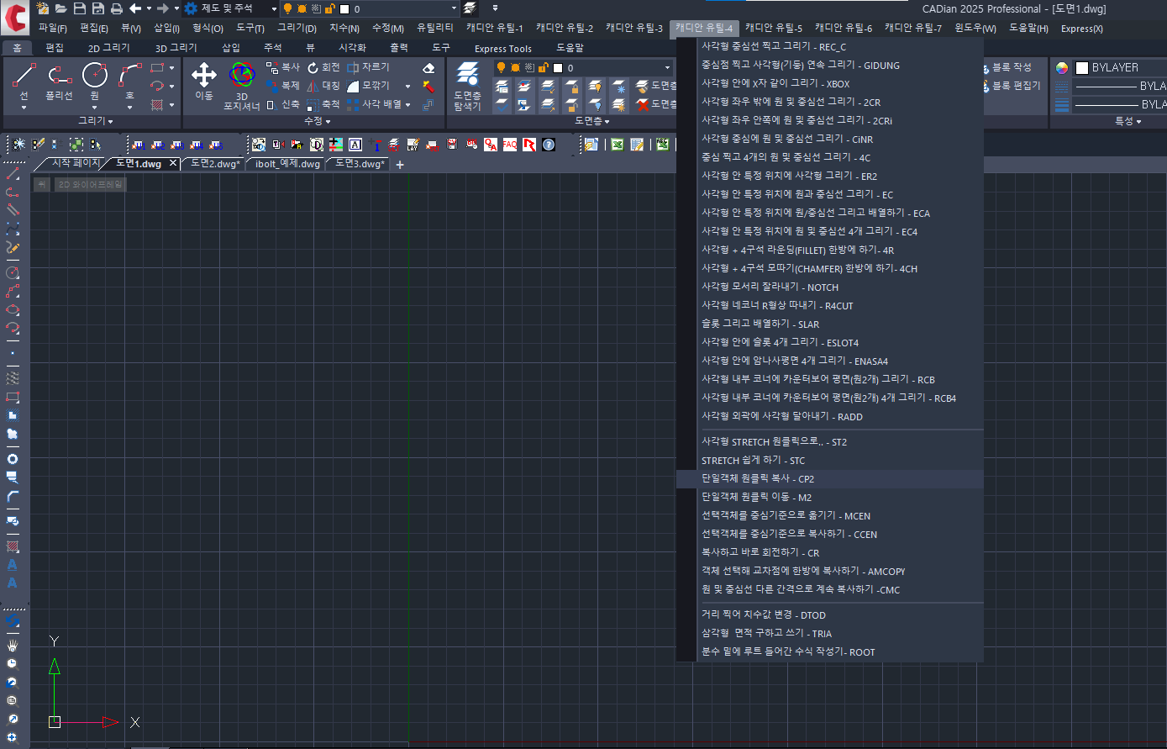This screenshot has width=1167, height=749.
Task: Expand the 특성 panel arrow
Action: tap(1138, 122)
